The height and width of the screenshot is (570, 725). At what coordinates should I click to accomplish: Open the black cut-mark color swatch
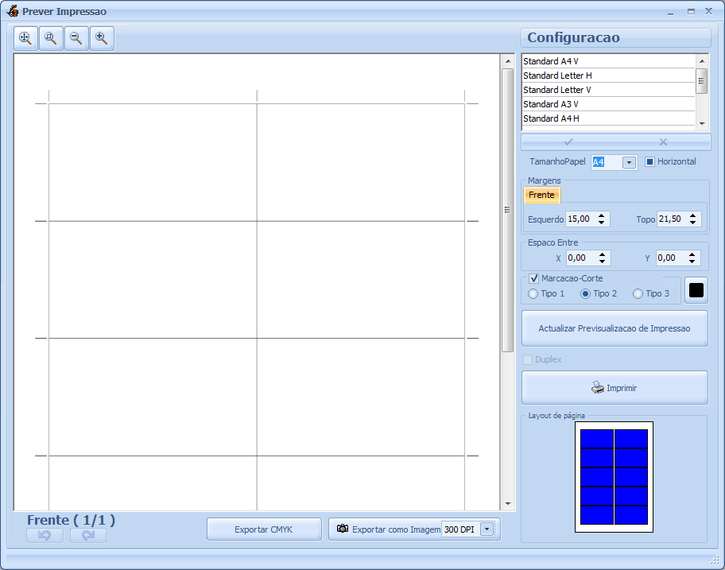click(696, 290)
